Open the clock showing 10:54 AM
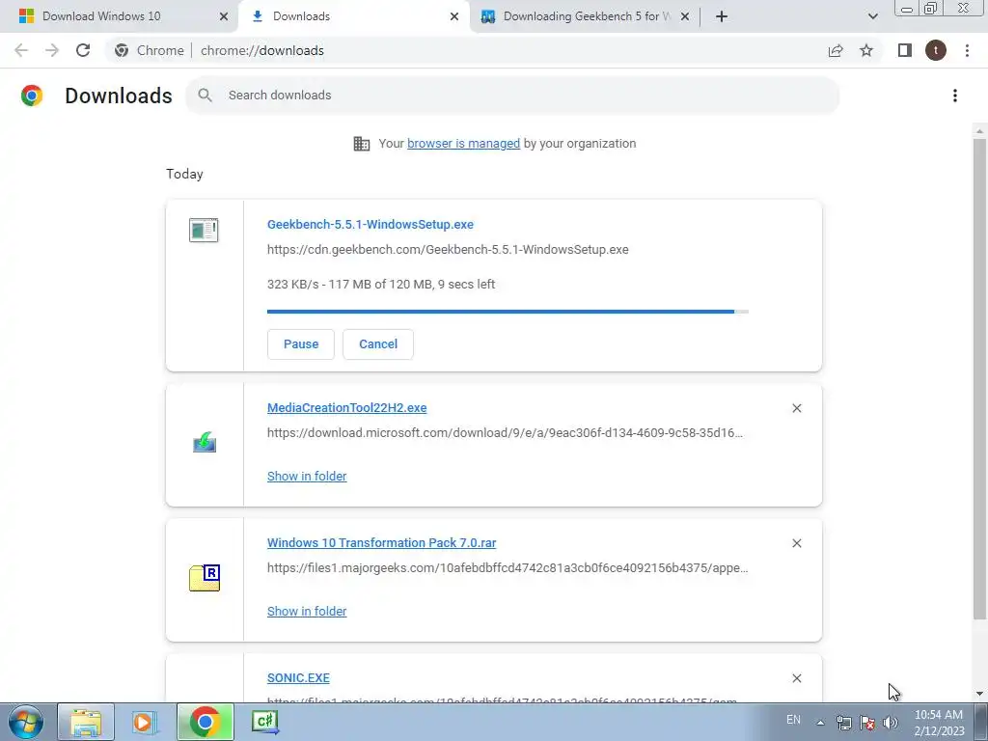The height and width of the screenshot is (741, 988). [939, 723]
